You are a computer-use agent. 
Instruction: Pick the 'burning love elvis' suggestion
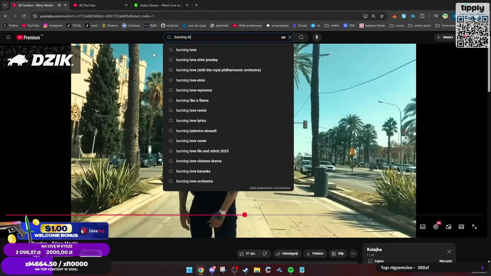coord(228,80)
